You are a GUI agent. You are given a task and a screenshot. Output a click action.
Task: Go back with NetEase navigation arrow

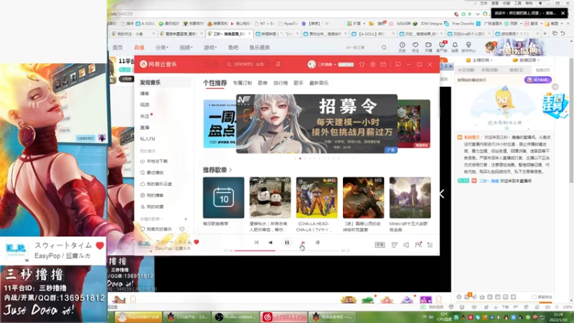[207, 65]
